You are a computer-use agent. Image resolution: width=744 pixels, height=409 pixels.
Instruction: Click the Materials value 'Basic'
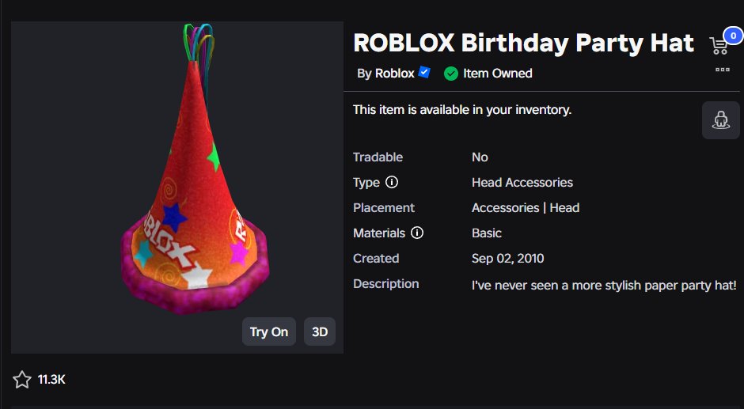click(486, 233)
